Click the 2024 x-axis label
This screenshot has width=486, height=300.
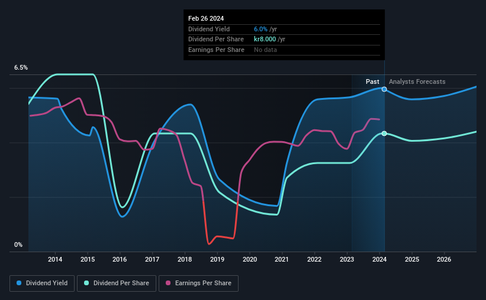click(379, 259)
